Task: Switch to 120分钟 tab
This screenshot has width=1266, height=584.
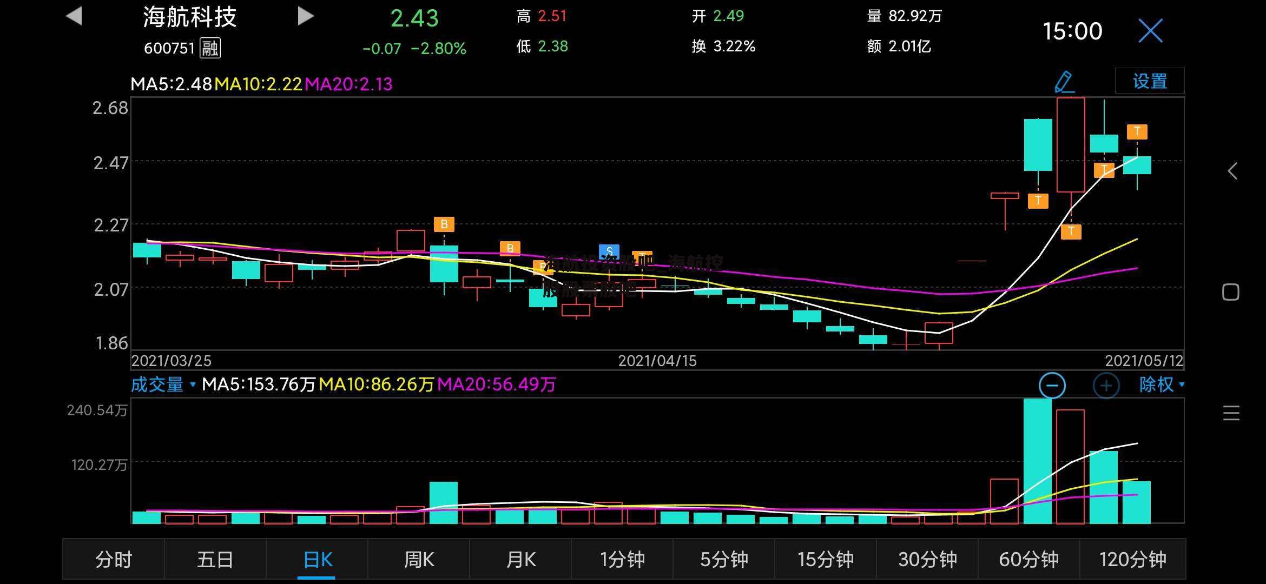Action: [x=1133, y=559]
